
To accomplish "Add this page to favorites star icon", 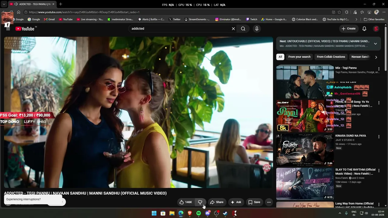I will coord(339,12).
